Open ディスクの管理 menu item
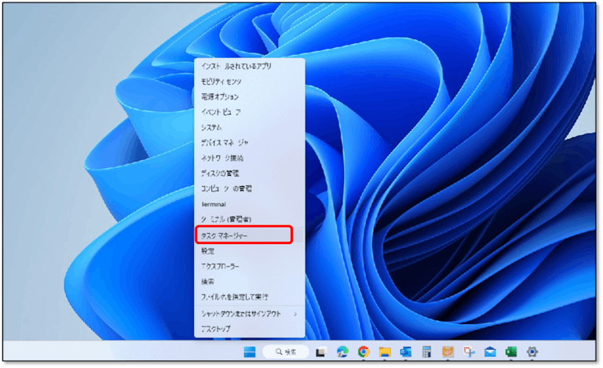The width and height of the screenshot is (603, 368). click(250, 173)
